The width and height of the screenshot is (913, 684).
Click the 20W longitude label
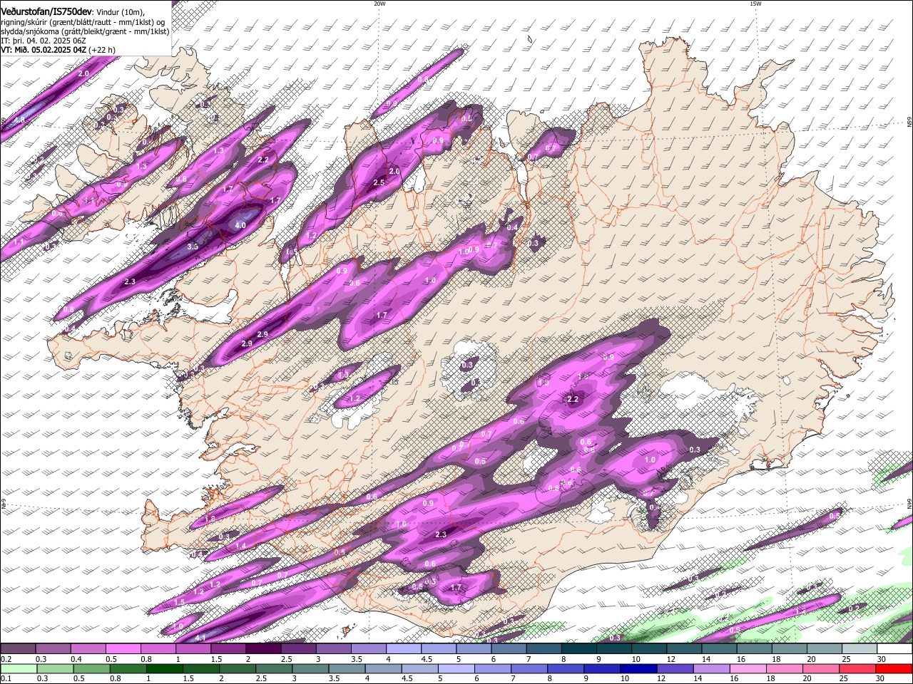click(x=379, y=4)
